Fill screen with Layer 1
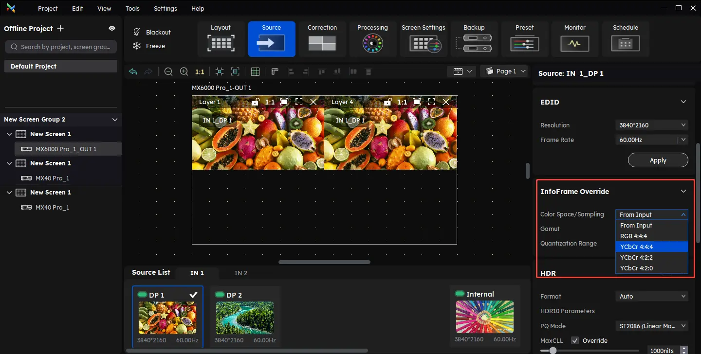This screenshot has width=701, height=354. (x=284, y=102)
